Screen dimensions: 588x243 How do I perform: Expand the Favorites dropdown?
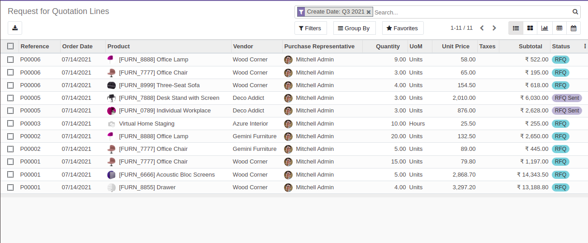tap(403, 28)
